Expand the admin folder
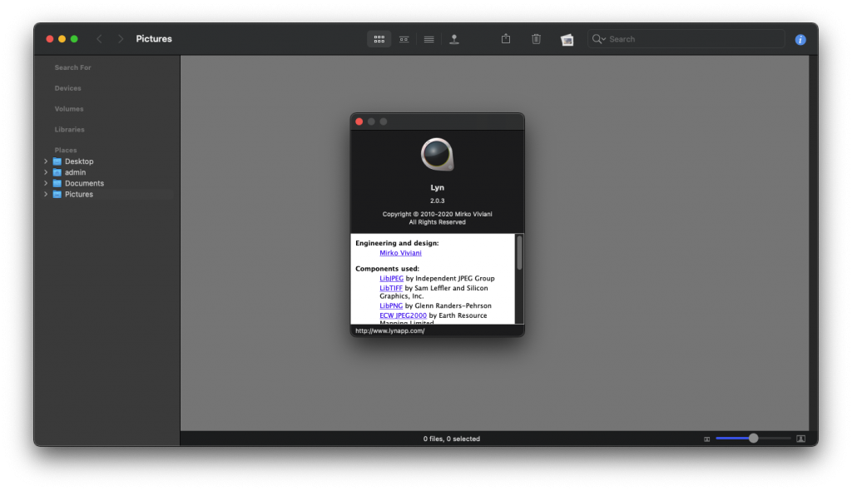 46,172
